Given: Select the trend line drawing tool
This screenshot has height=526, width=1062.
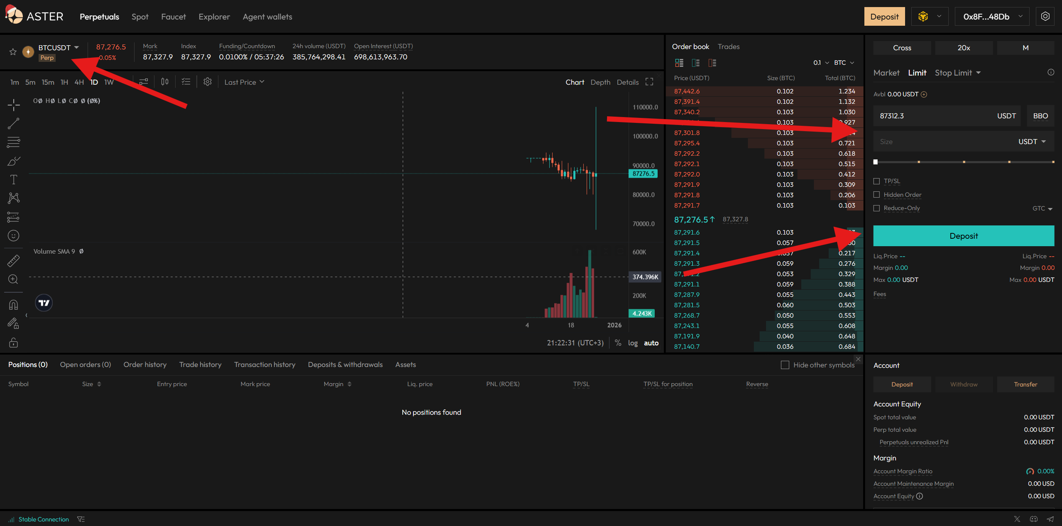Looking at the screenshot, I should (14, 123).
